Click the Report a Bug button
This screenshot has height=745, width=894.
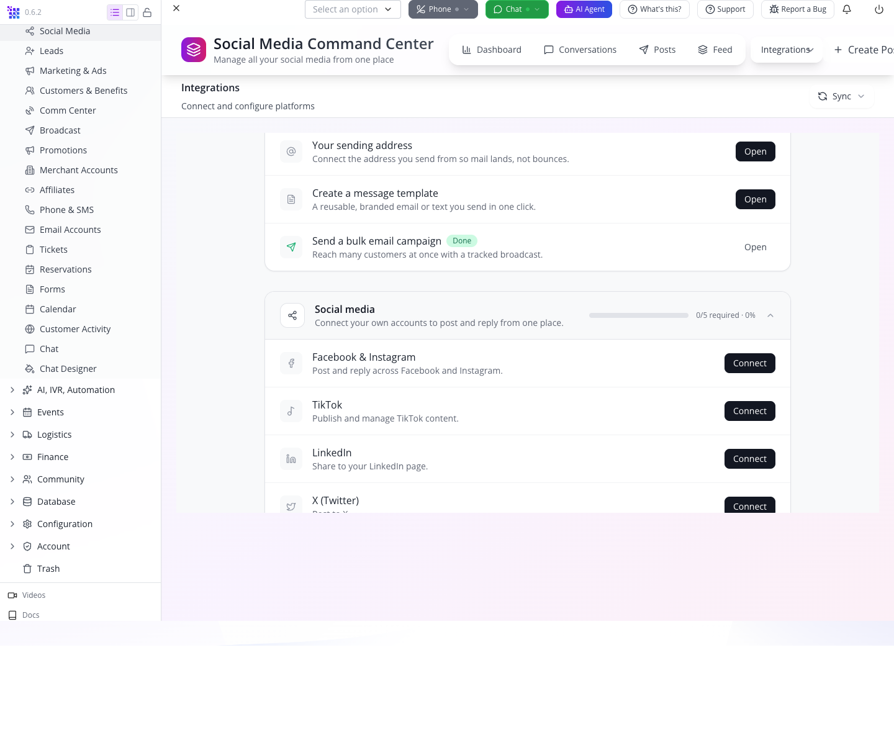tap(798, 9)
